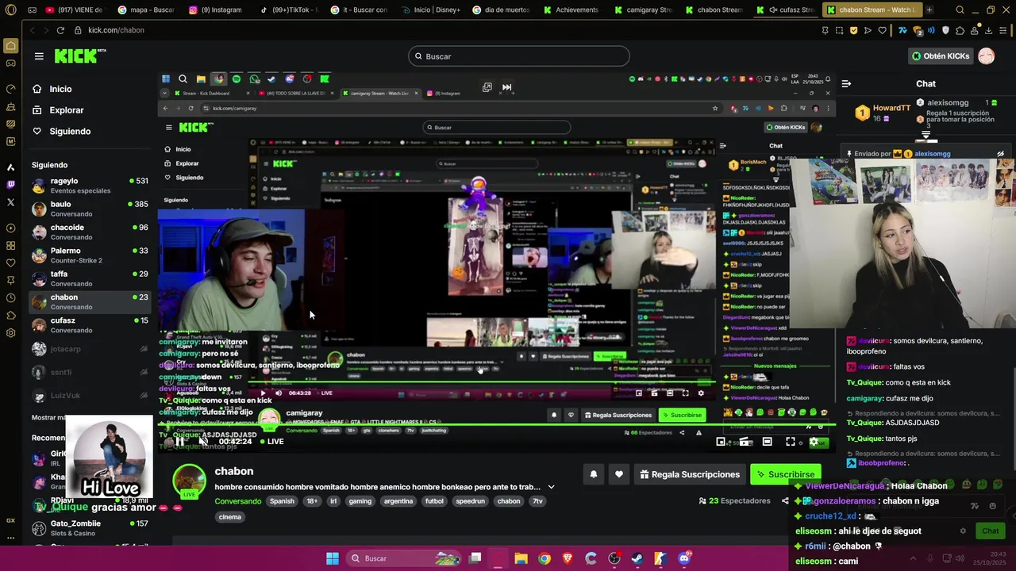
Task: Select offline channel ssnt1i
Action: pyautogui.click(x=90, y=372)
